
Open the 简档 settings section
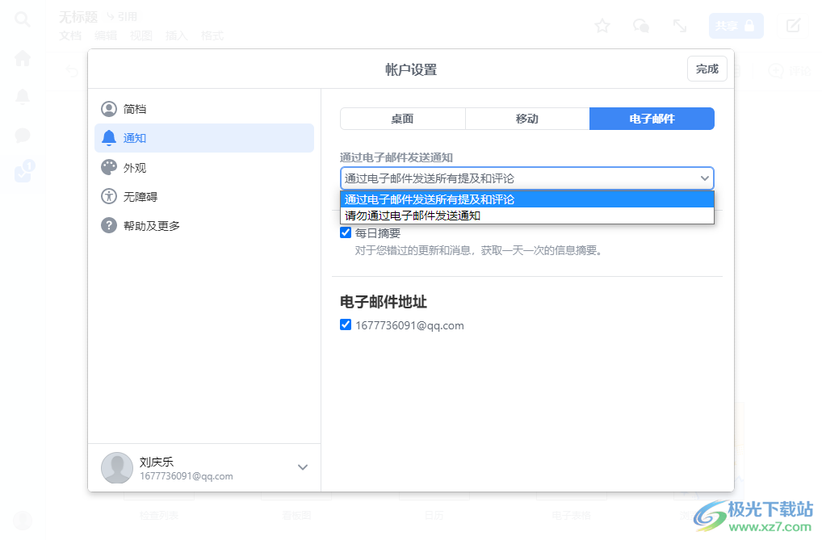tap(204, 109)
